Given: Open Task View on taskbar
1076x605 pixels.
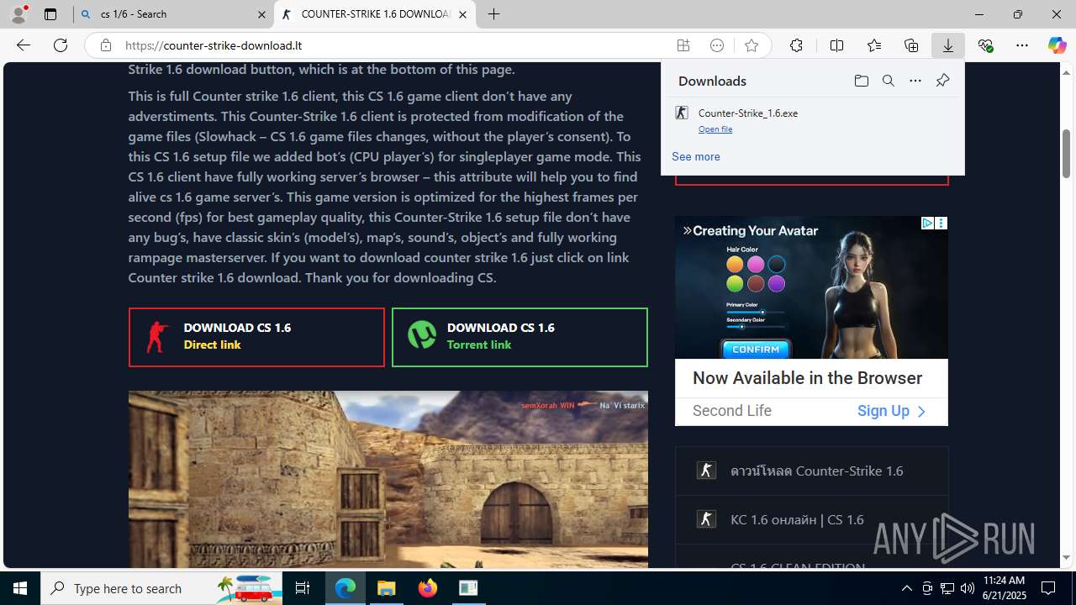Looking at the screenshot, I should pyautogui.click(x=303, y=588).
